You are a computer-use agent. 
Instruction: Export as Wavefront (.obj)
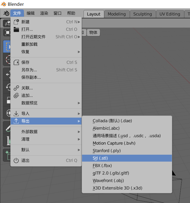click(x=127, y=181)
